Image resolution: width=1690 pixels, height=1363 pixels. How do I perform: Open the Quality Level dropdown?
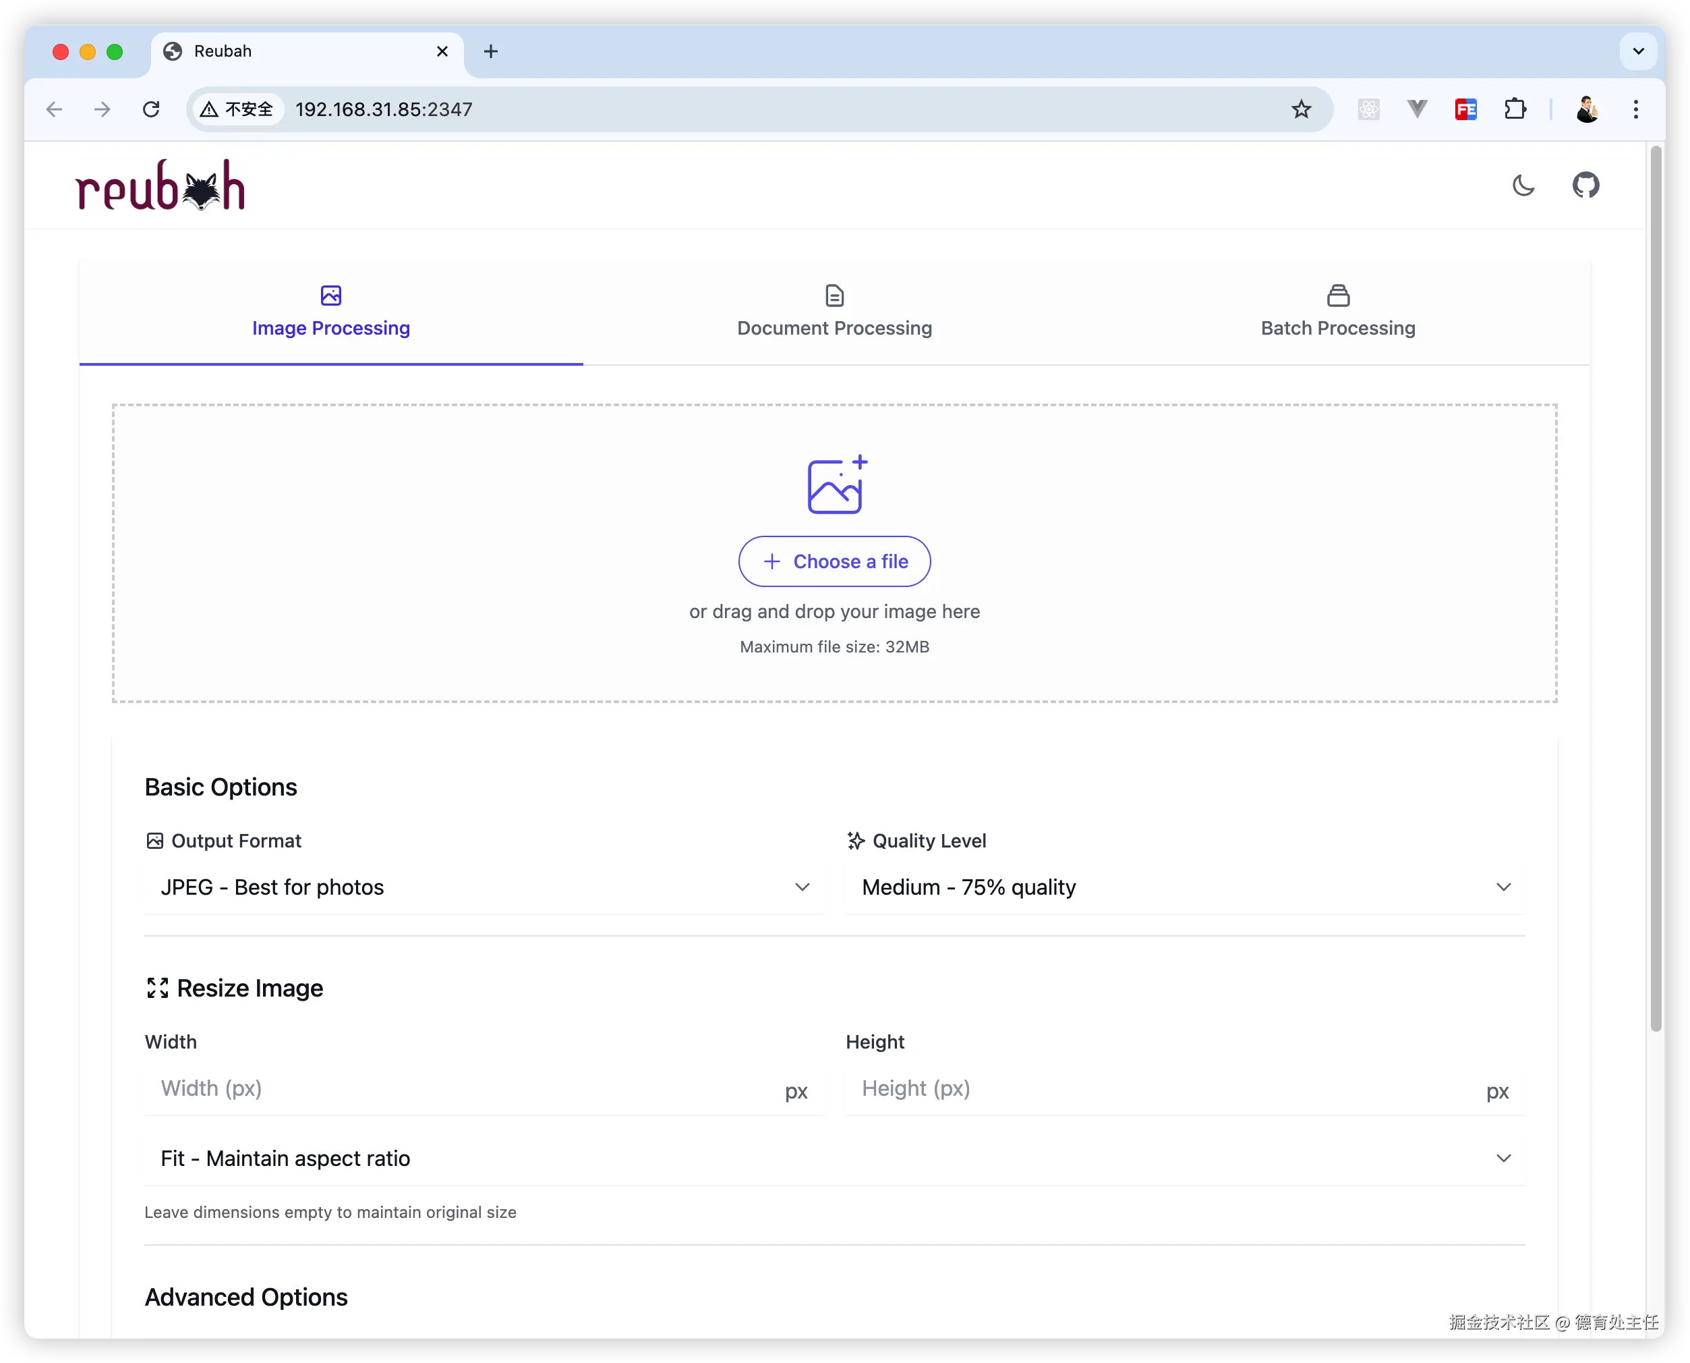[1185, 887]
